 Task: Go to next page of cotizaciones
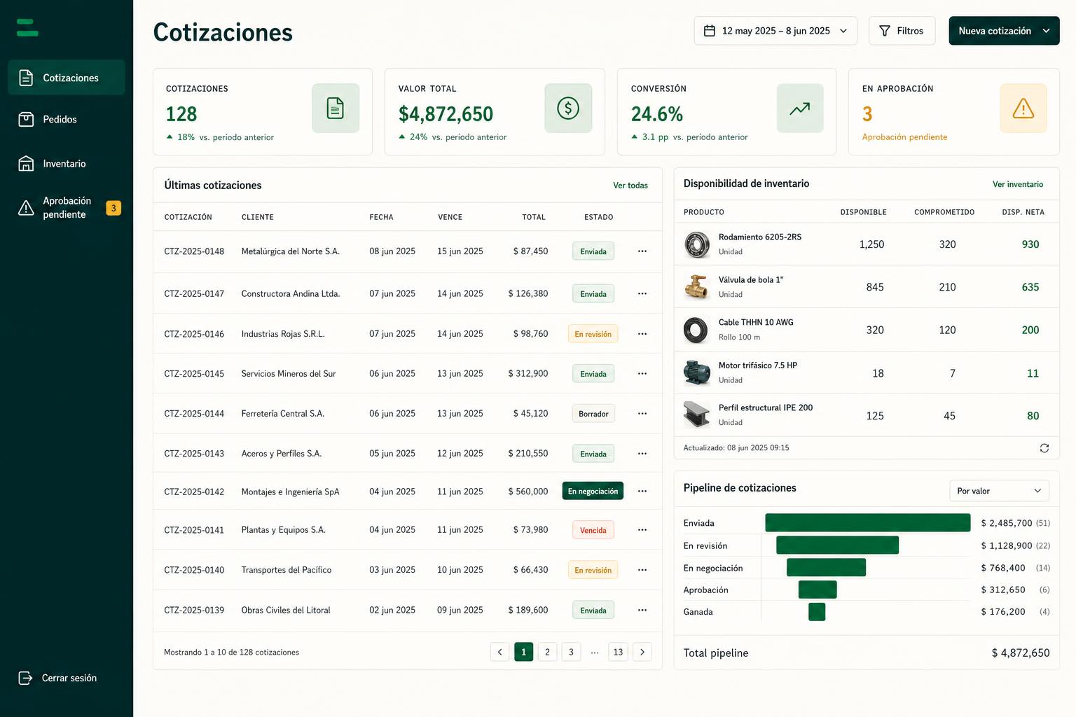click(642, 652)
